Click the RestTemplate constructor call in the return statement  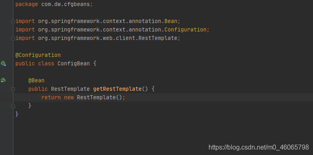pos(96,98)
